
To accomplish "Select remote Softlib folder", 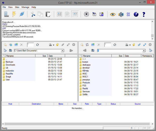I will click(x=85, y=94).
